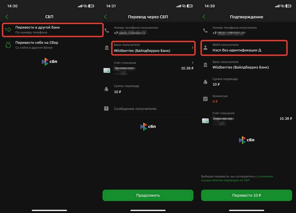Click bank building icon on Перевод через СБП screen
The height and width of the screenshot is (213, 296).
[107, 48]
